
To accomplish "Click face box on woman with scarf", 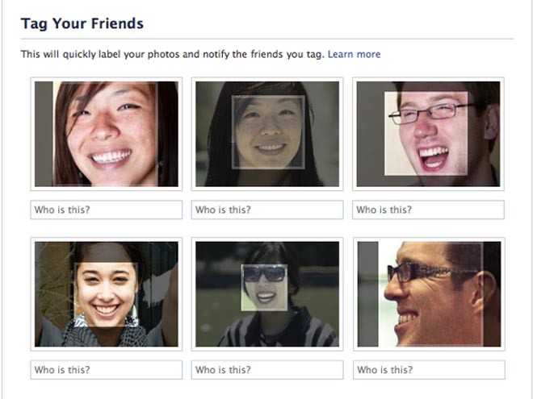I will tap(106, 295).
